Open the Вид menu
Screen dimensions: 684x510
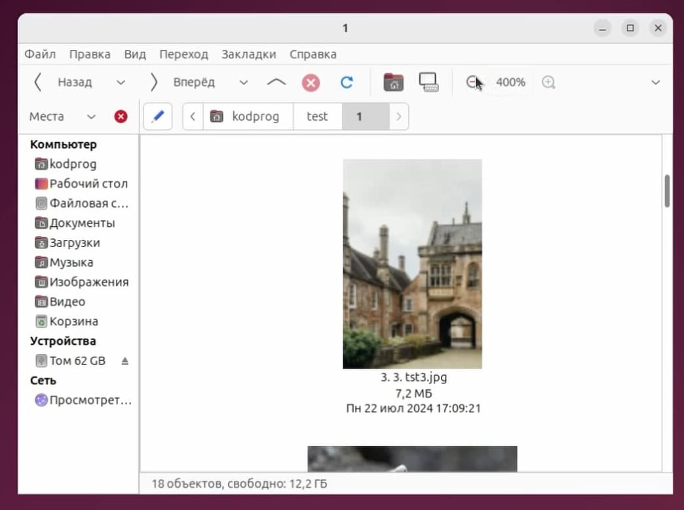(x=135, y=54)
